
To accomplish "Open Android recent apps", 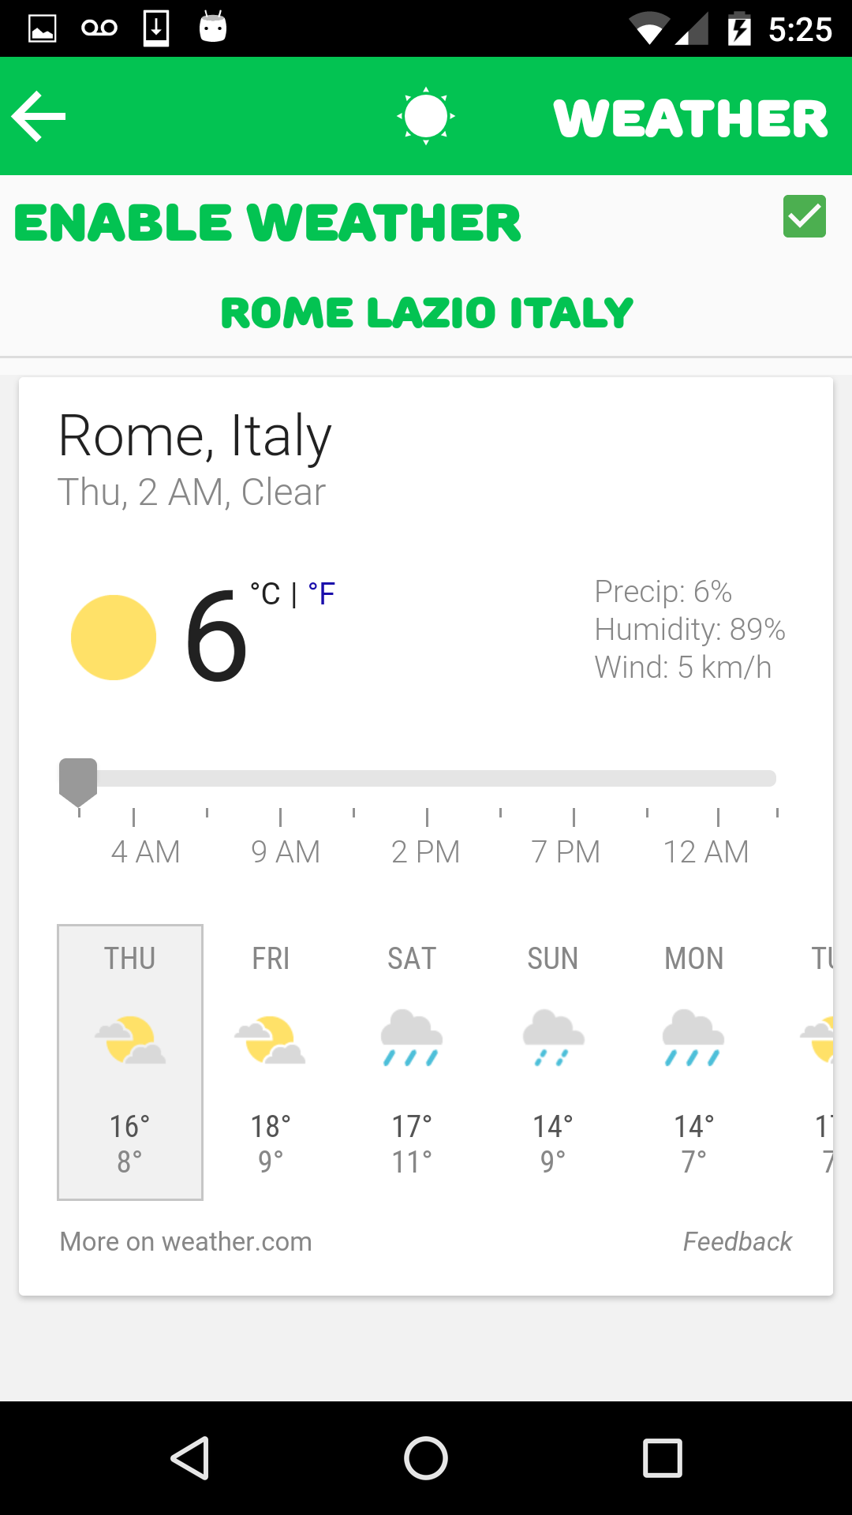I will [x=662, y=1457].
